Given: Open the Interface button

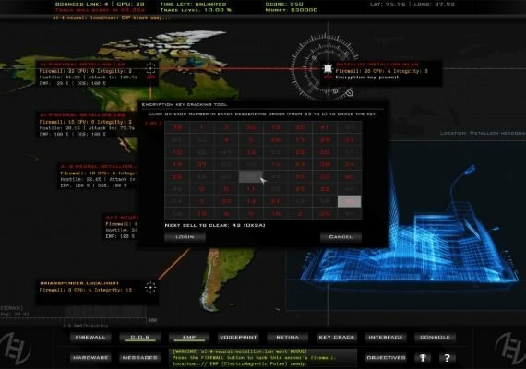Looking at the screenshot, I should click(x=386, y=337).
